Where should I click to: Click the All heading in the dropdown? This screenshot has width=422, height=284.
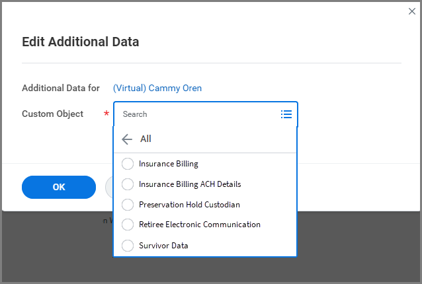[146, 139]
